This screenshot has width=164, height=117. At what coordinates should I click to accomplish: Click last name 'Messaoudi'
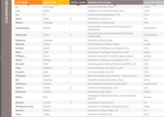coord(21,35)
